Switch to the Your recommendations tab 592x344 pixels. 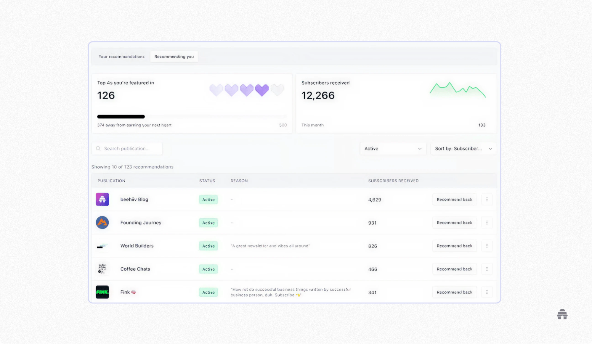point(121,56)
